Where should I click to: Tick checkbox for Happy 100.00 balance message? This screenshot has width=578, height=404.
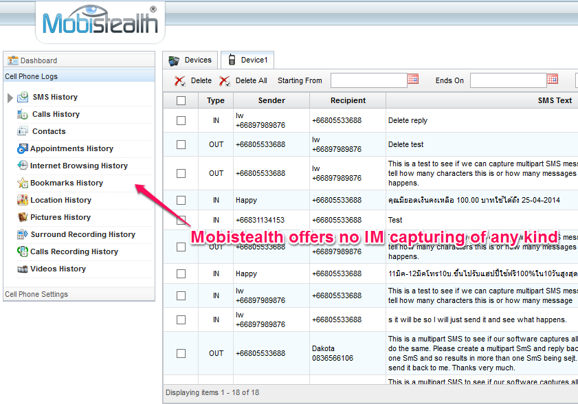click(181, 200)
